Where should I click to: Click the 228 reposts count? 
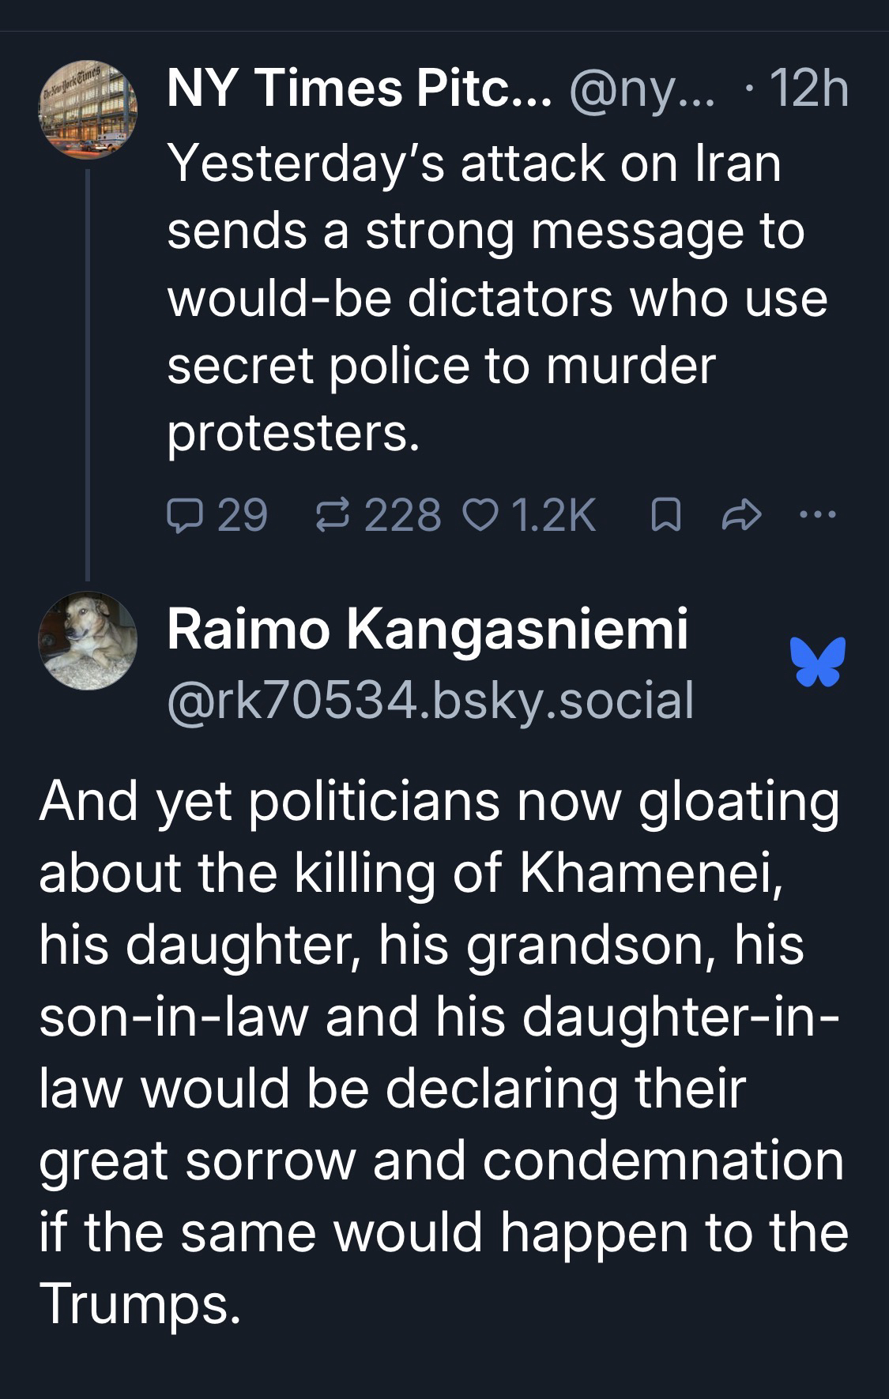tap(403, 516)
